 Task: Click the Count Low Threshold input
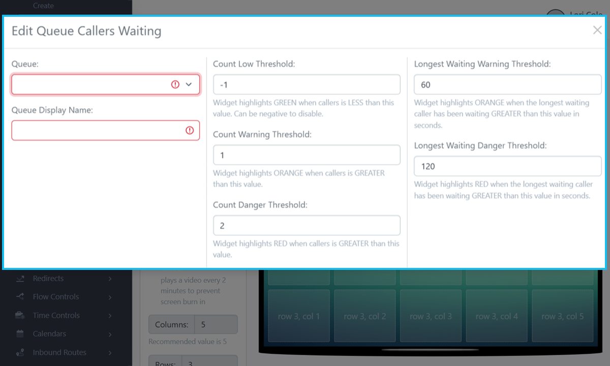pos(307,84)
